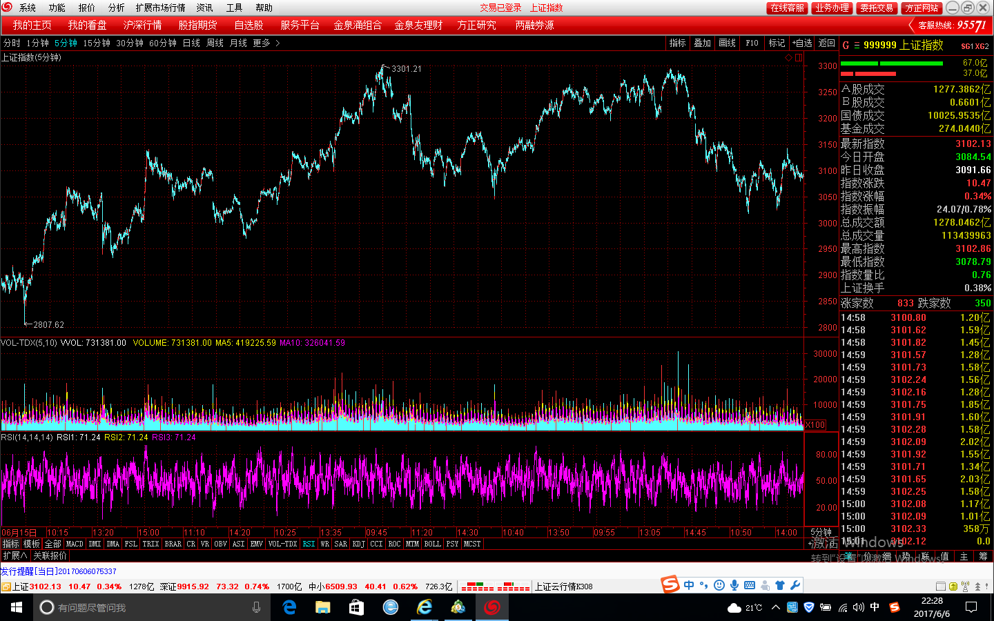This screenshot has height=621, width=994.
Task: Add to watchlist with +自选
Action: (802, 43)
